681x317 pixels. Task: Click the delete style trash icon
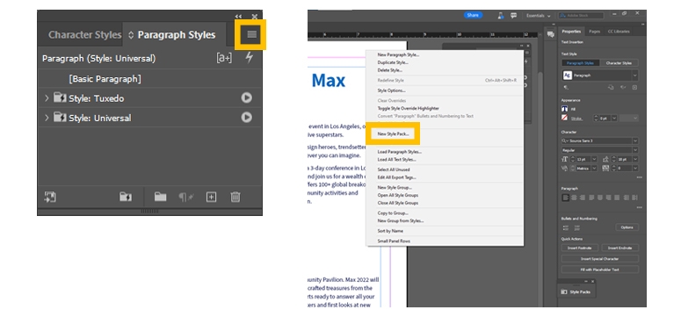coord(235,198)
